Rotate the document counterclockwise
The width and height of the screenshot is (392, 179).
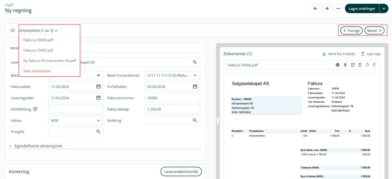(x=367, y=65)
